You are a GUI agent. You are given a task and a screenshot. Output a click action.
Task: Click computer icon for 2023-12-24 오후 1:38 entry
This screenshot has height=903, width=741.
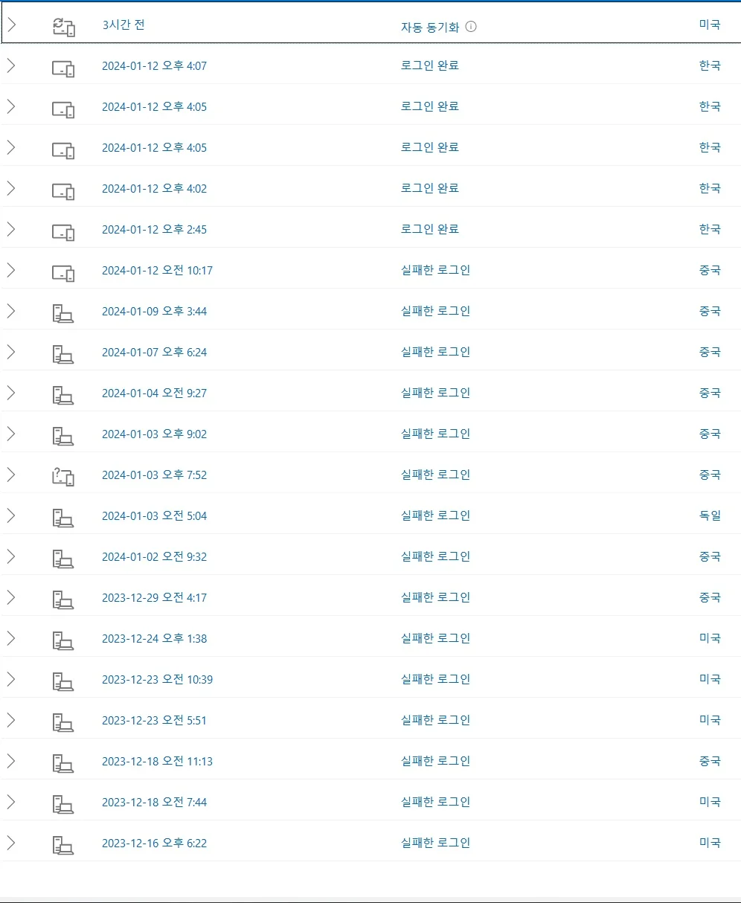(63, 640)
